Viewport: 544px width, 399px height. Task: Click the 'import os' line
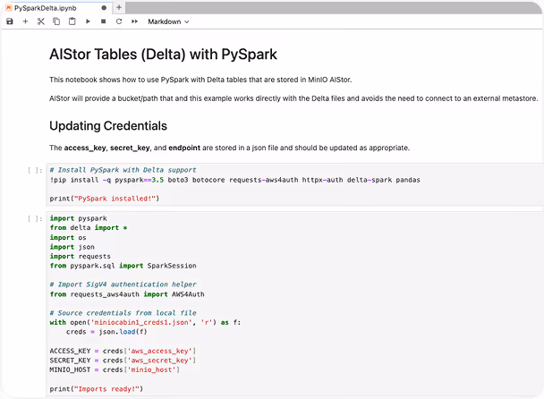point(68,237)
